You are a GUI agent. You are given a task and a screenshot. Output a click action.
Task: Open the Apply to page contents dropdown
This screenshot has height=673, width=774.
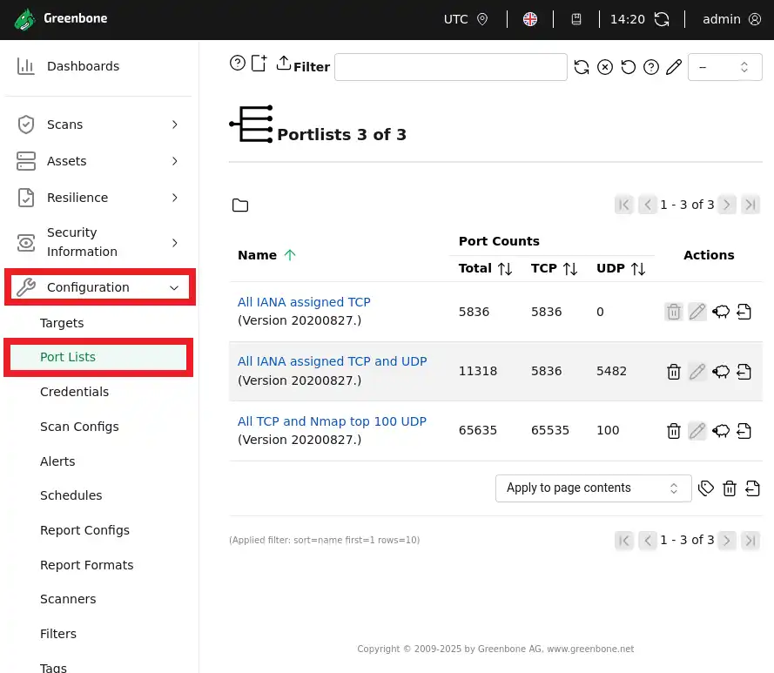pos(593,488)
